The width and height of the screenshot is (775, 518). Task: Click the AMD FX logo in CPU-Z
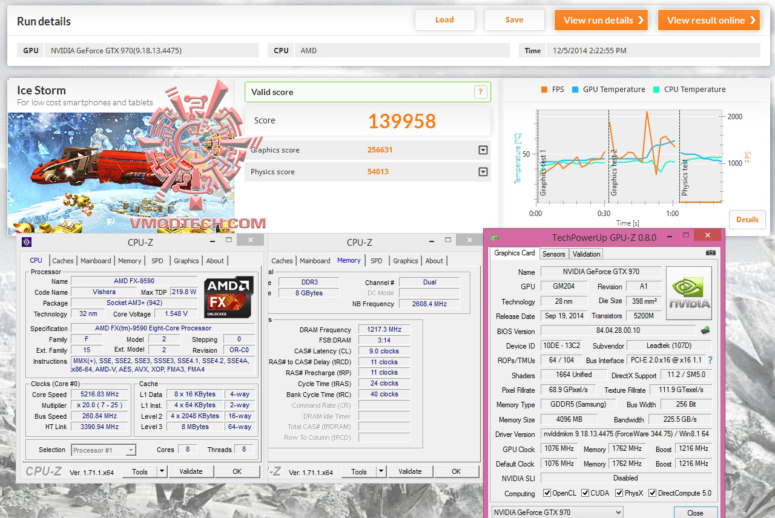[x=228, y=298]
